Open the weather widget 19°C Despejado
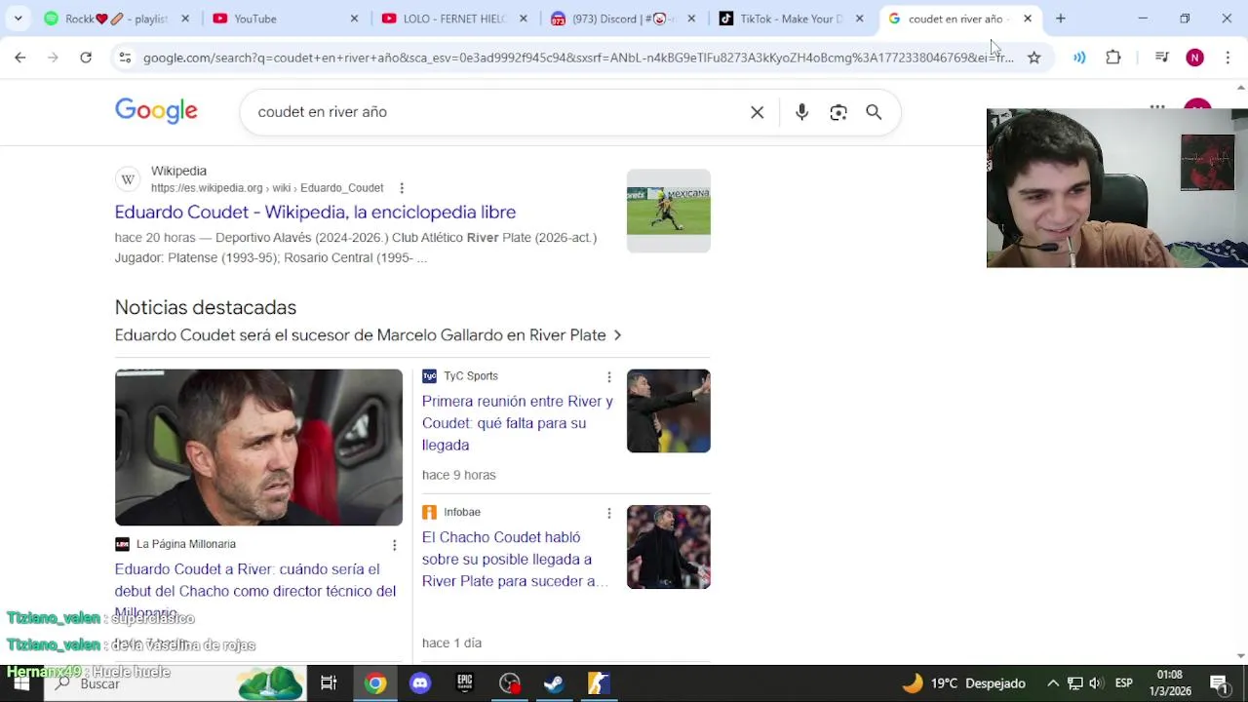The width and height of the screenshot is (1248, 702). (963, 683)
